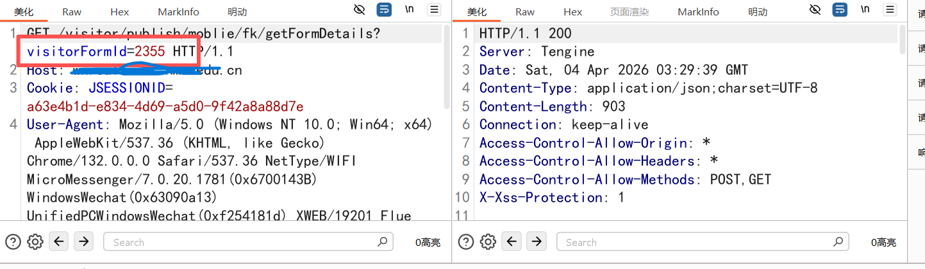925x269 pixels.
Task: Open response search help question-mark icon
Action: 467,241
